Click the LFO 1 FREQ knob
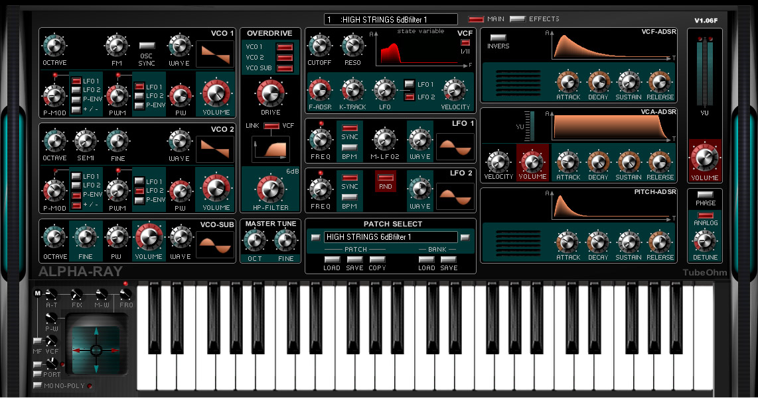Viewport: 758px width, 398px height. (320, 140)
